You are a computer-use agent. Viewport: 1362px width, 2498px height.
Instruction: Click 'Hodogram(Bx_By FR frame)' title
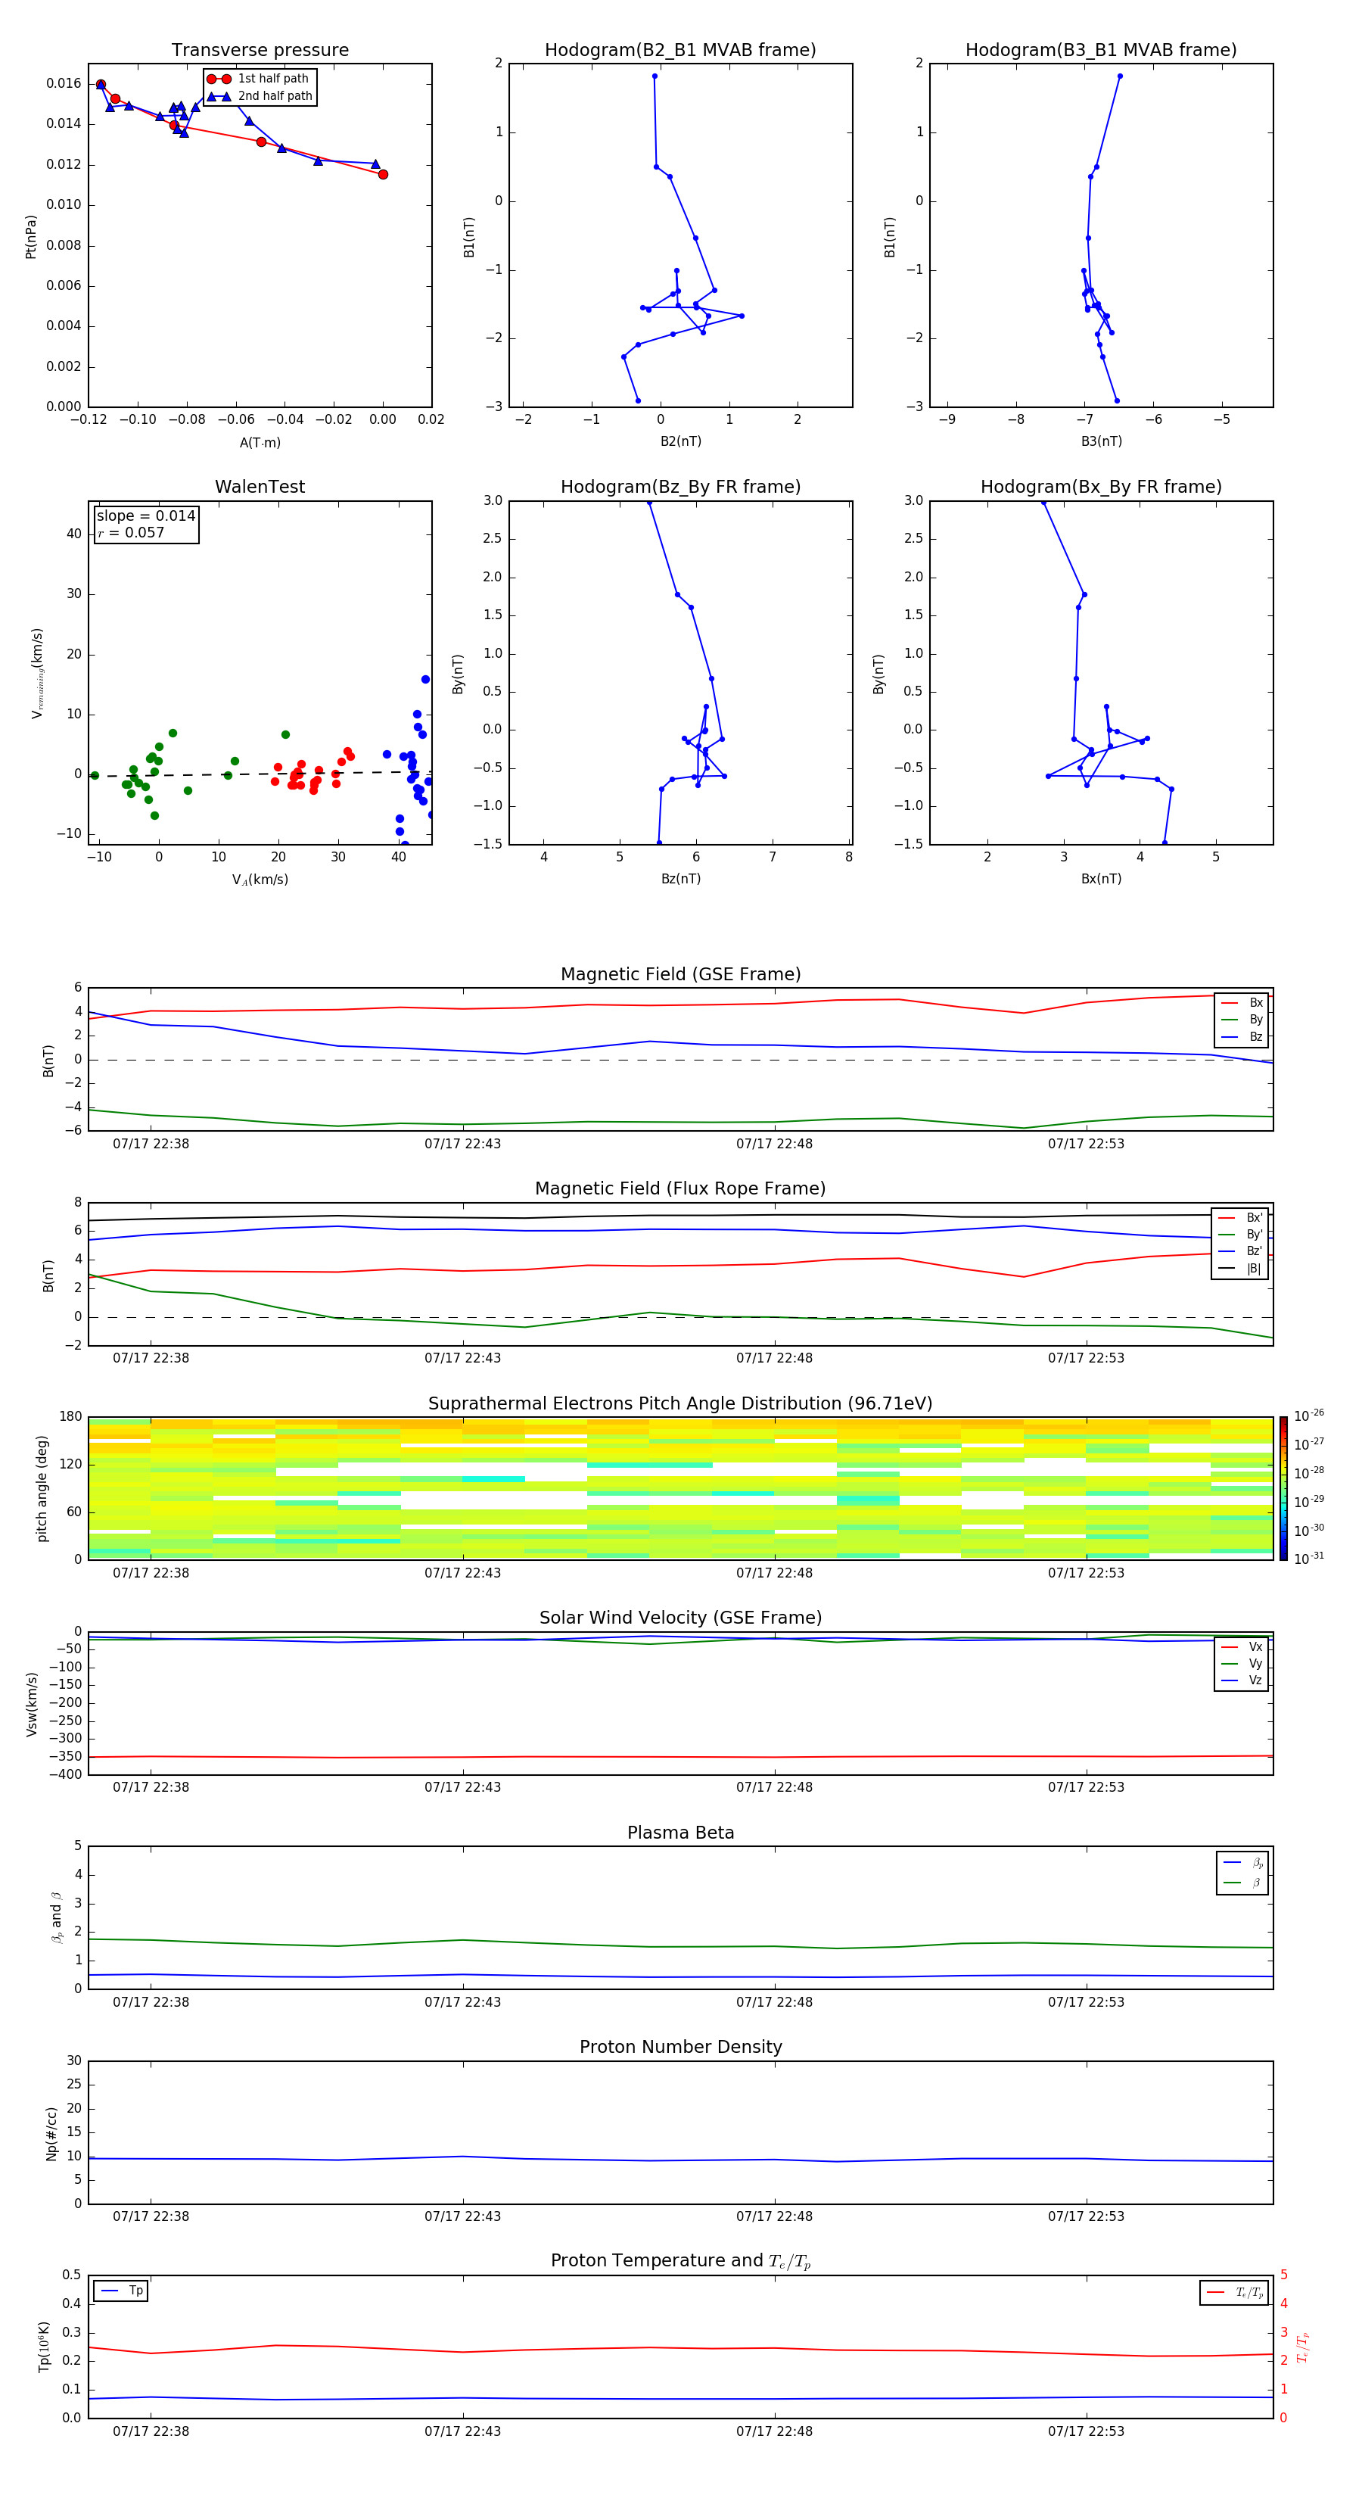tap(1101, 487)
